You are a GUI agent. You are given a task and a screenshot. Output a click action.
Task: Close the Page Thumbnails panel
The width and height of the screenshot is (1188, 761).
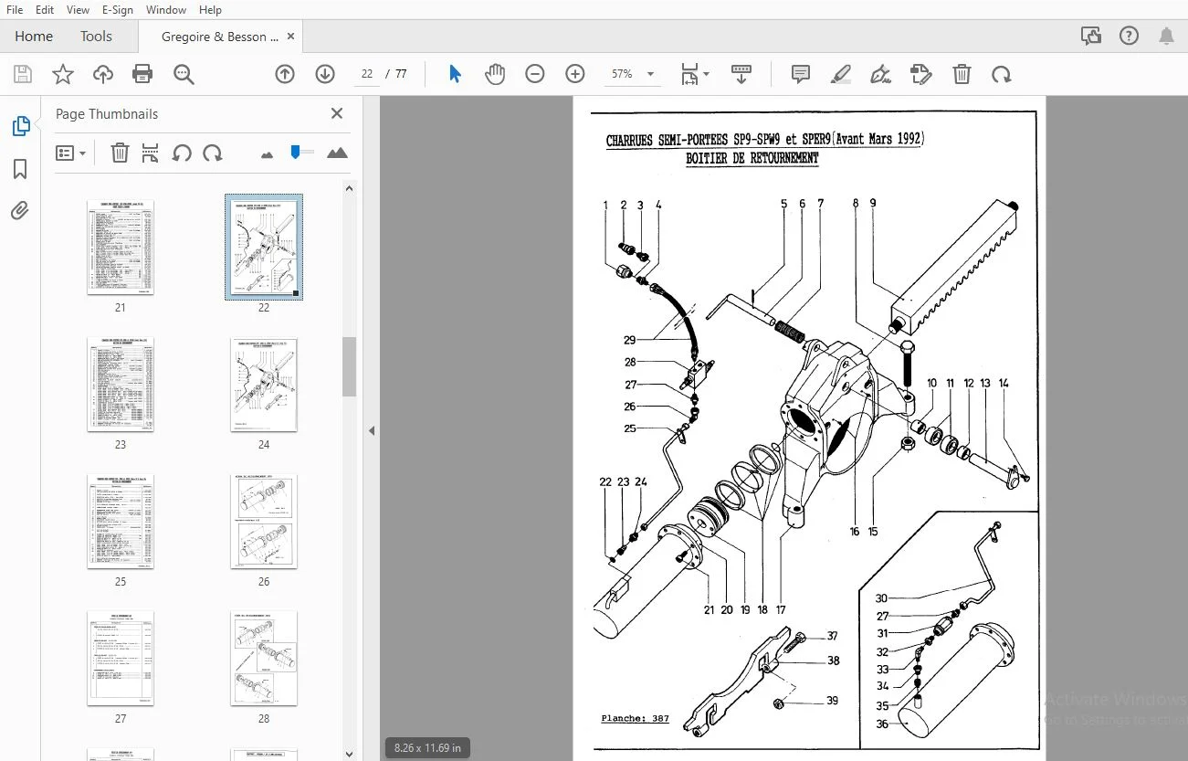click(x=337, y=113)
